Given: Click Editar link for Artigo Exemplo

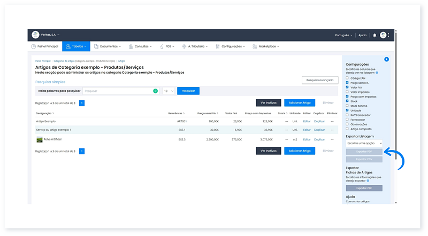Looking at the screenshot, I should click(x=307, y=121).
